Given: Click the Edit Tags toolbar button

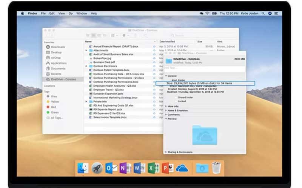Looking at the screenshot, I should [x=146, y=35].
